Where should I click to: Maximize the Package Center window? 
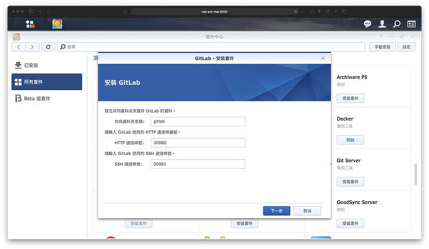(402, 36)
